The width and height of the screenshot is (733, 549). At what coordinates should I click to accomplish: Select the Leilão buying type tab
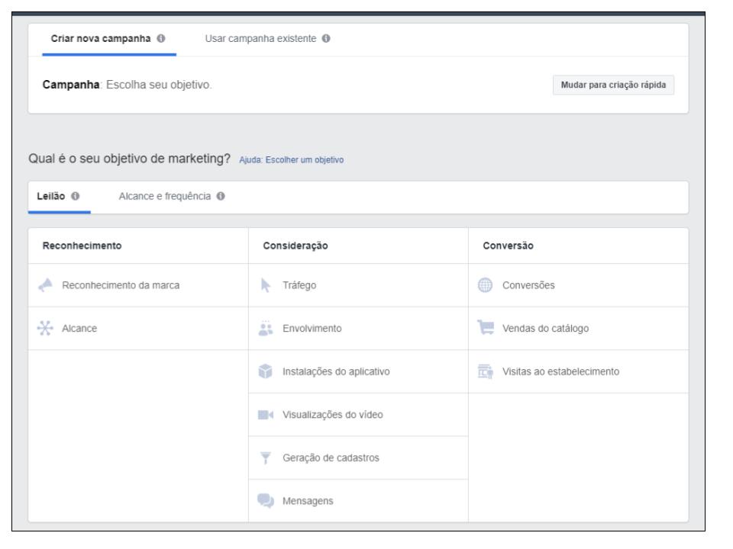point(59,197)
